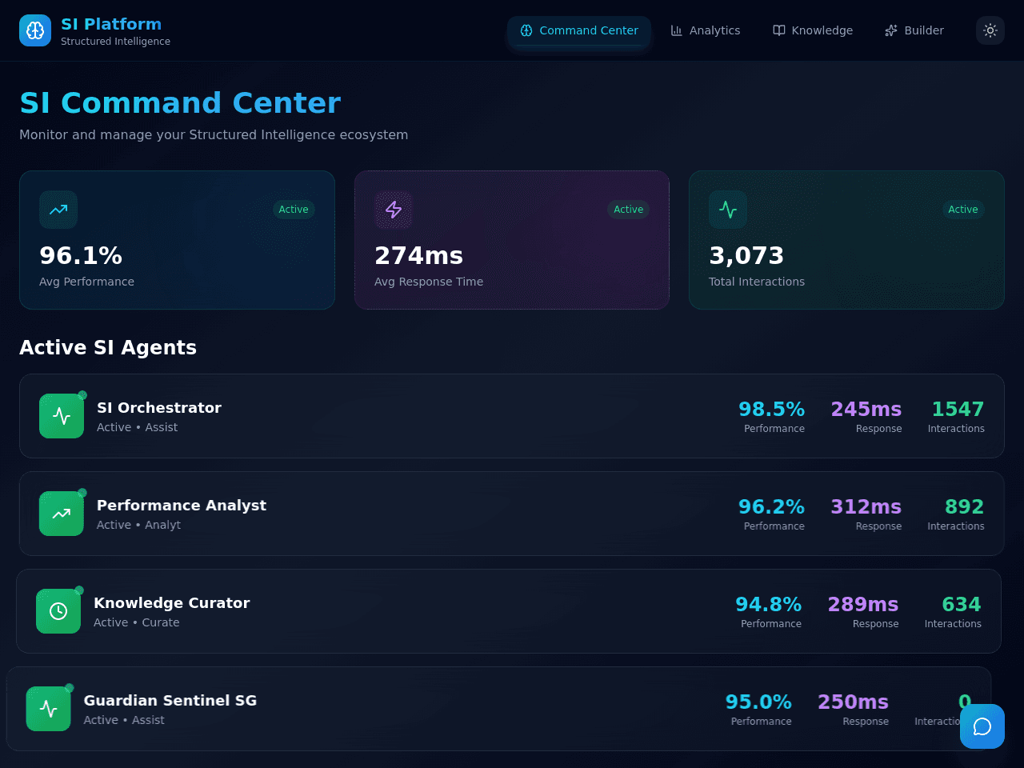Select the SI Orchestrator agent name
The height and width of the screenshot is (768, 1024).
pos(159,408)
